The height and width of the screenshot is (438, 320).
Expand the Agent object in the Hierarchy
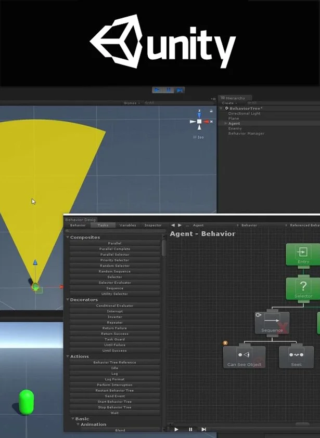tap(225, 124)
